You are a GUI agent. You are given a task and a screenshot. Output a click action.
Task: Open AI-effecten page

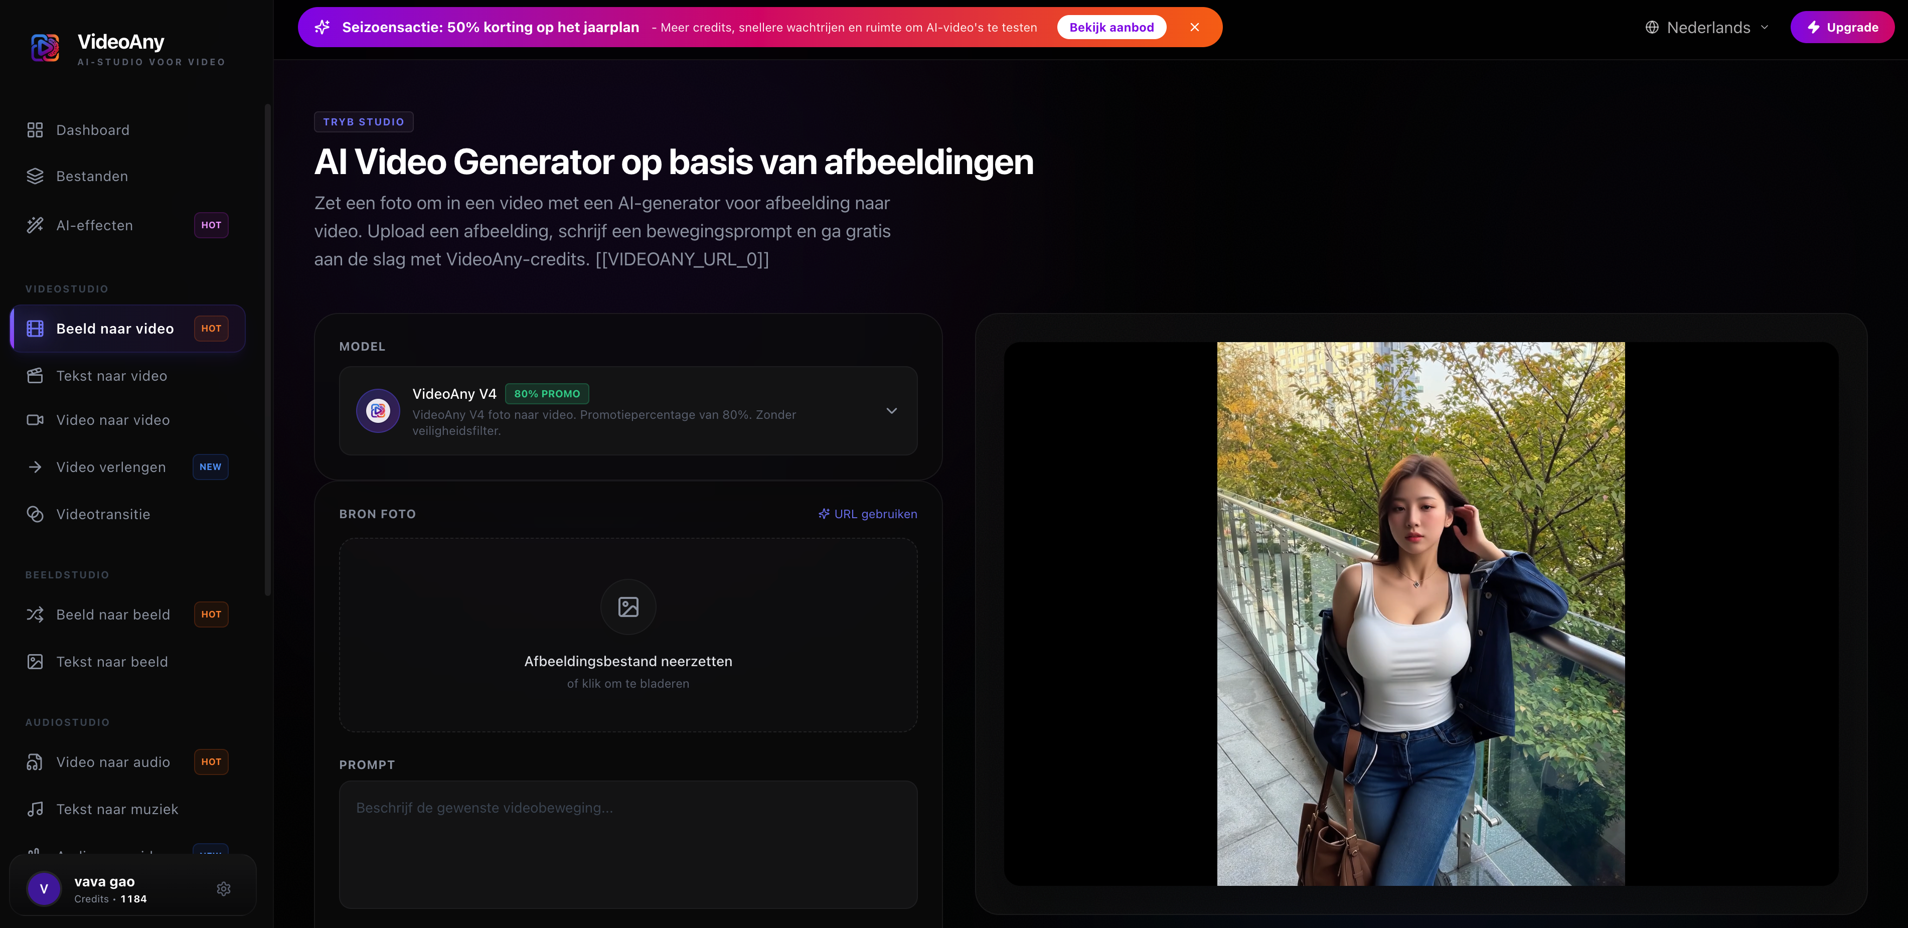point(127,225)
